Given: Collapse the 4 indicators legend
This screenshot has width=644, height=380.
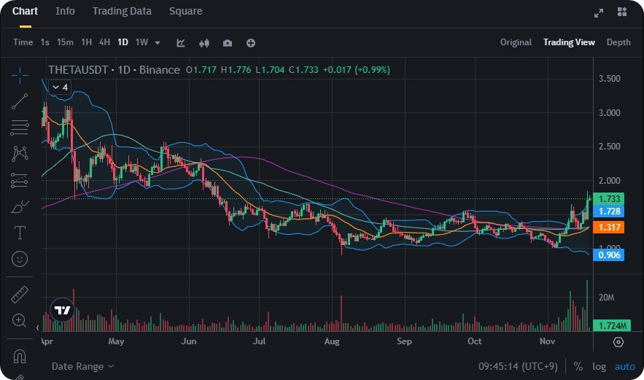Looking at the screenshot, I should (x=60, y=87).
